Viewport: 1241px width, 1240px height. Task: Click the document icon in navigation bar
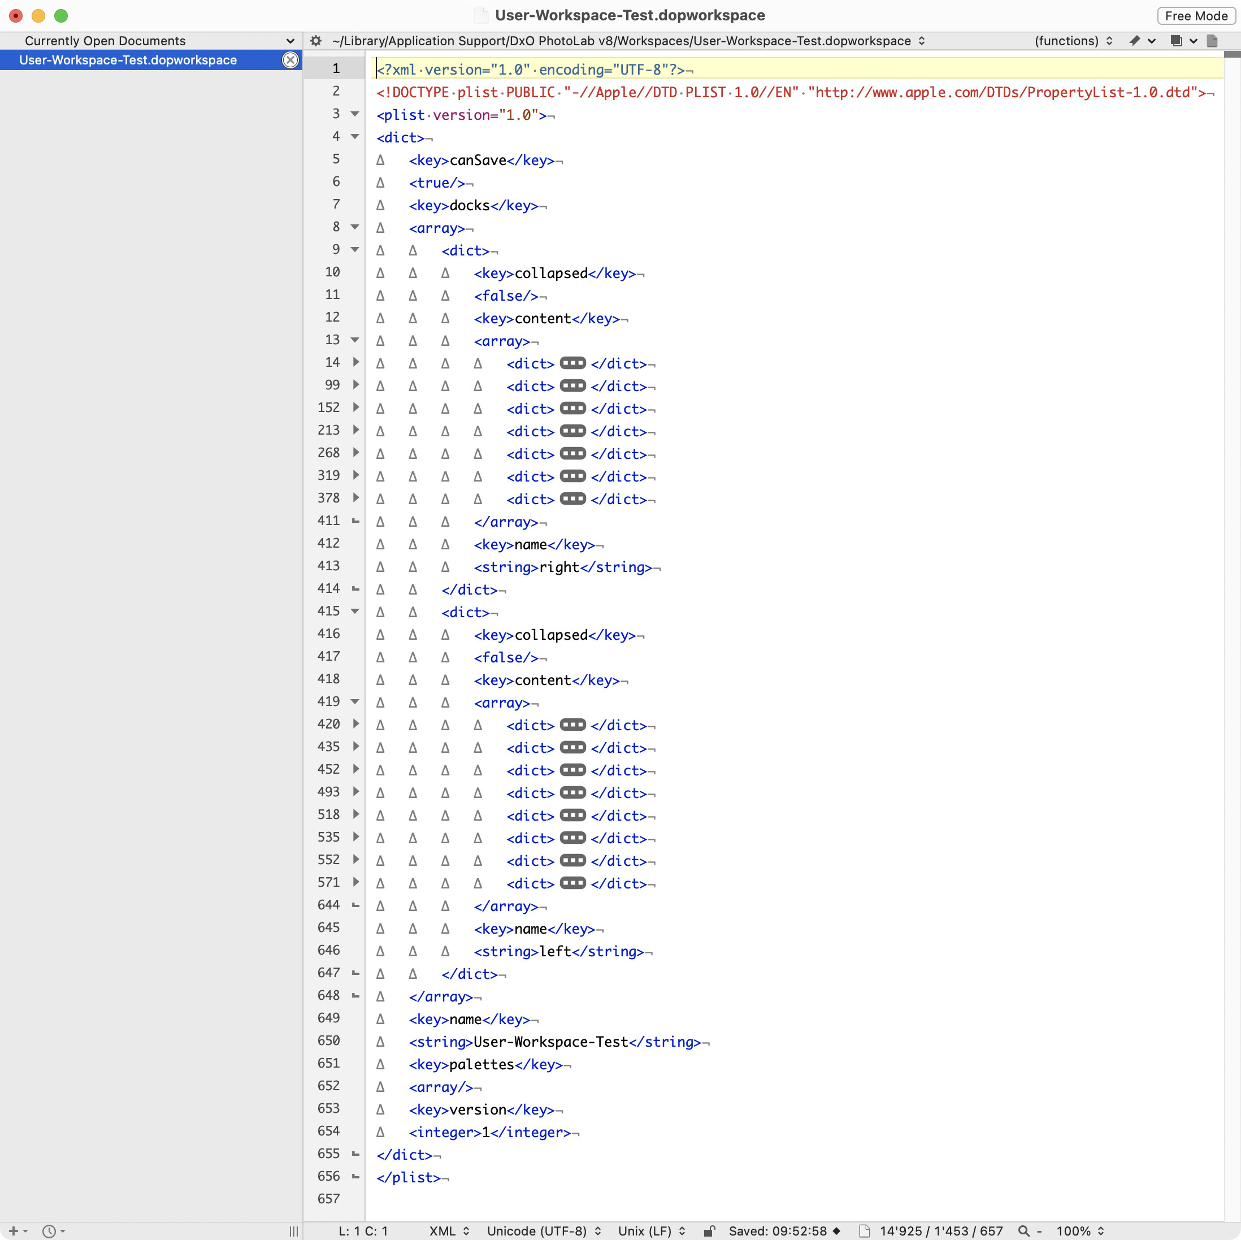1212,41
